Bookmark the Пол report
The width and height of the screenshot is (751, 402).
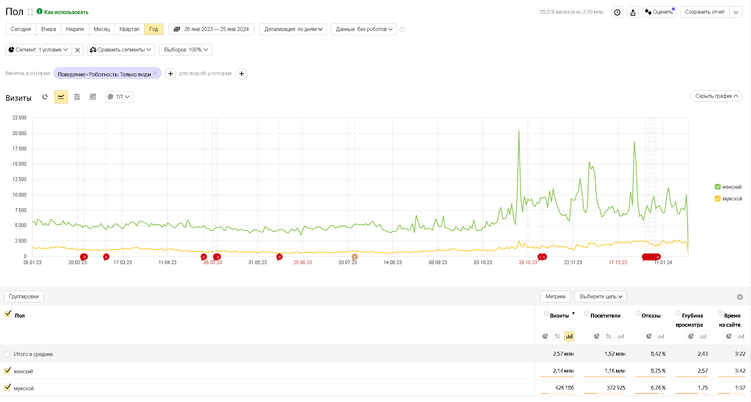[x=30, y=12]
